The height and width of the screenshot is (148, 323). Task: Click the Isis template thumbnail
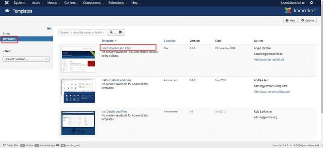tap(78, 123)
